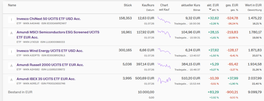Open the Amundi Semiconductors sparkline chart

coord(164,34)
